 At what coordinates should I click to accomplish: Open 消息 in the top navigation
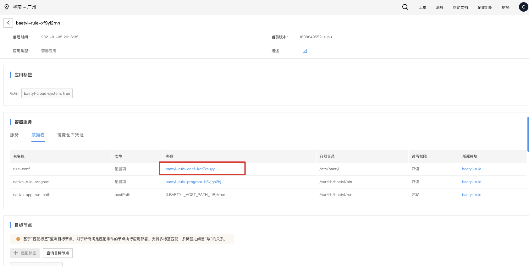point(439,8)
